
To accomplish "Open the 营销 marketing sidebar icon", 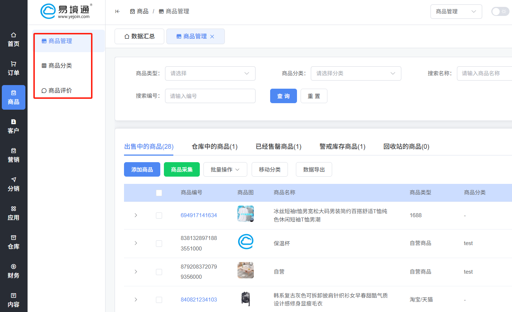I will 13,151.
